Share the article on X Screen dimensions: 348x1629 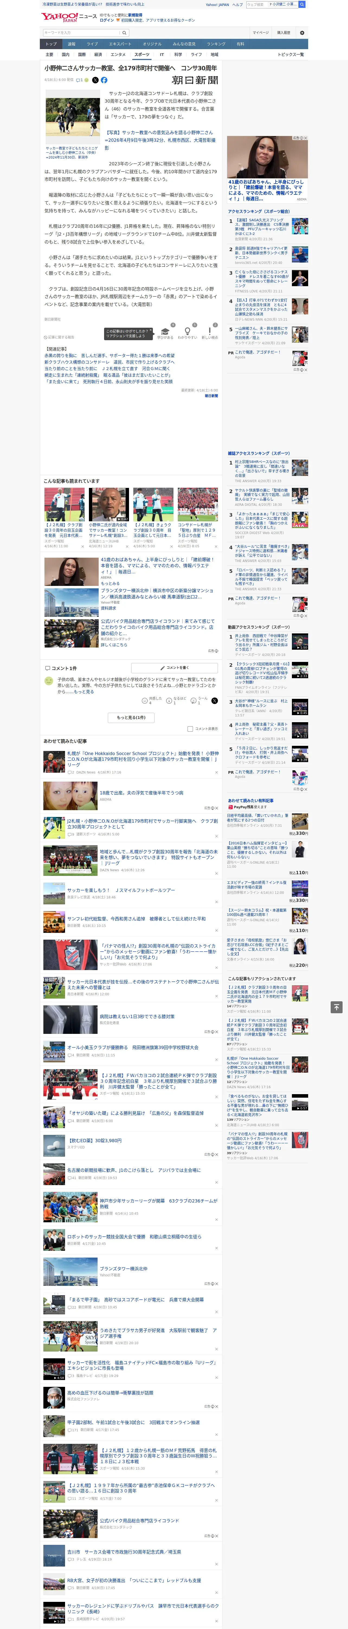pyautogui.click(x=95, y=80)
